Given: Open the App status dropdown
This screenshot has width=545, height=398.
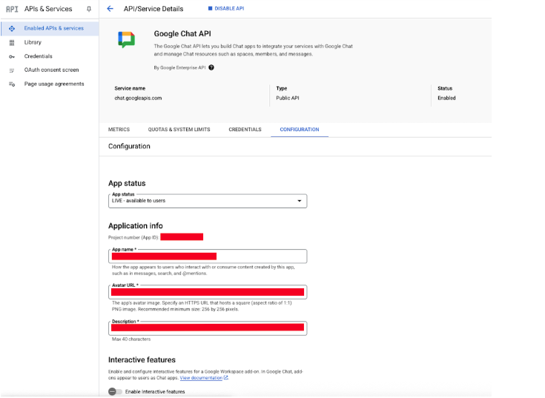Looking at the screenshot, I should [x=208, y=201].
